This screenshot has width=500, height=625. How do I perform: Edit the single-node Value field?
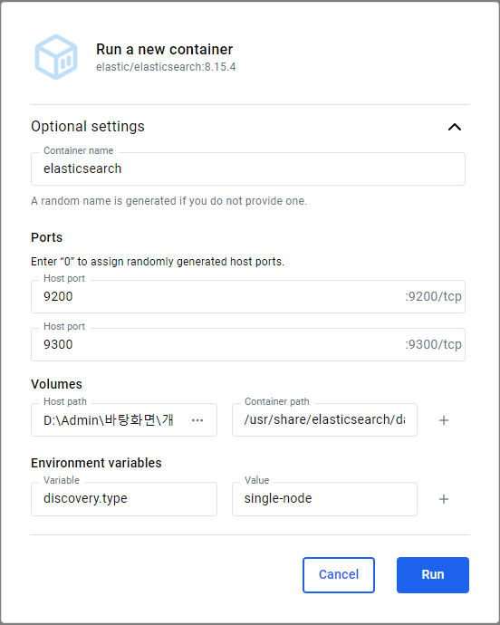coord(324,499)
